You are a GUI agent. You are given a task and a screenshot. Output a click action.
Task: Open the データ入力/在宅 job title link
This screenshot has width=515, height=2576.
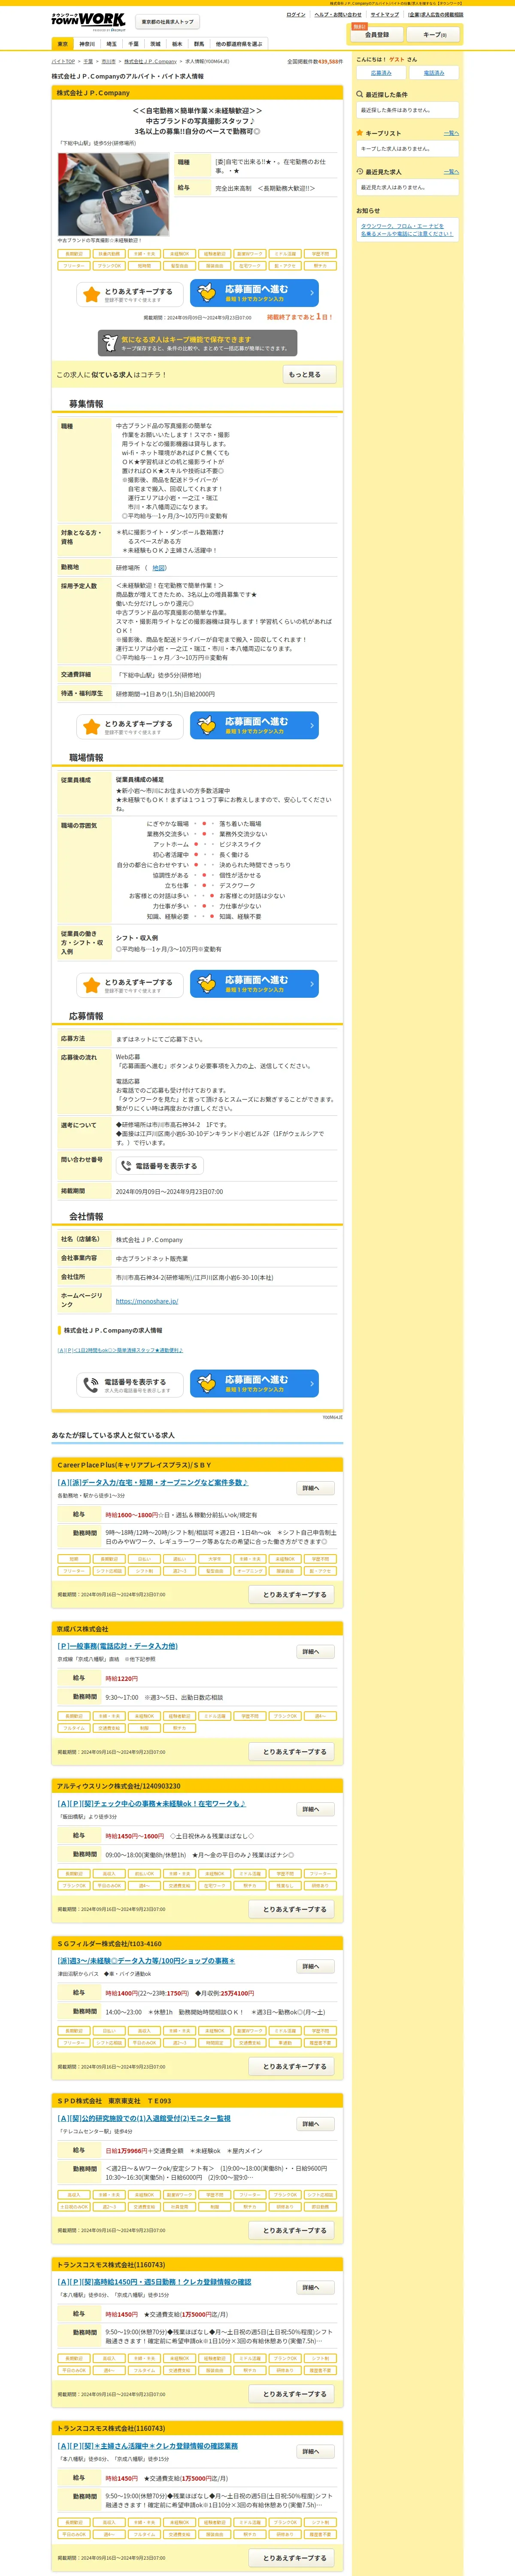click(153, 1482)
